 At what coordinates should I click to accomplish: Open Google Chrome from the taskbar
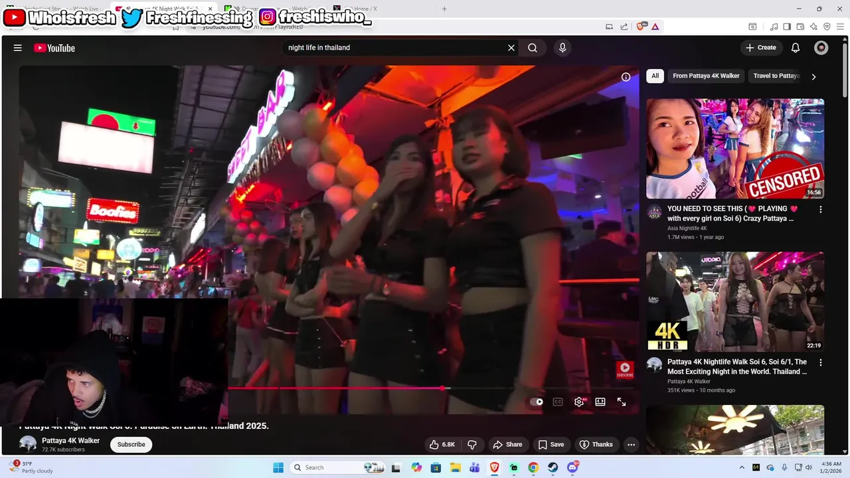click(x=533, y=467)
